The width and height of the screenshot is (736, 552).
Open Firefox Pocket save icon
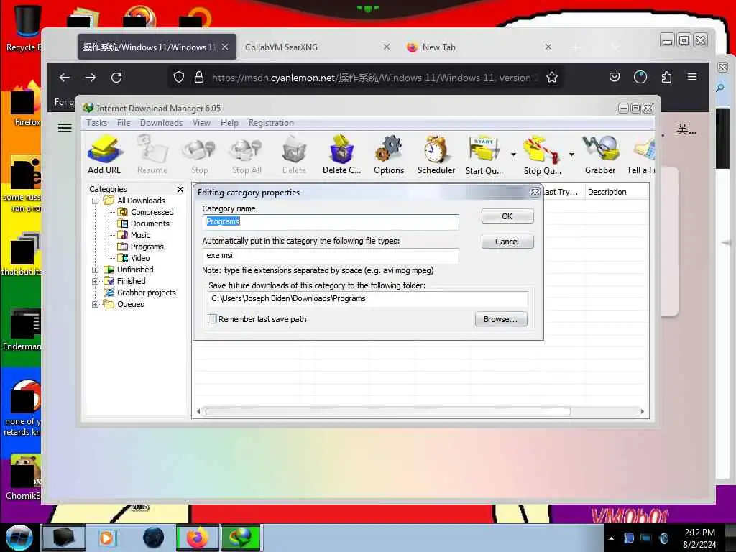tap(615, 77)
